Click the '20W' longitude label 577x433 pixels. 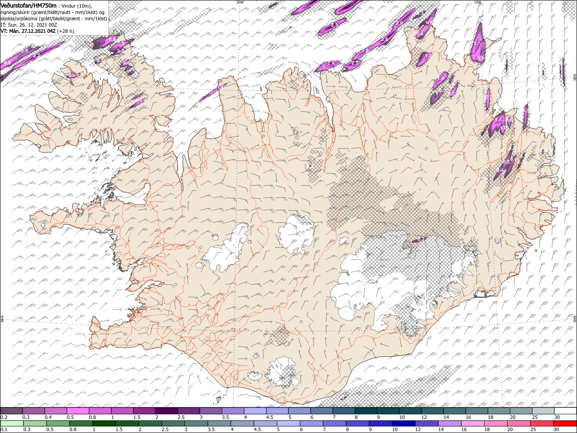click(x=240, y=2)
